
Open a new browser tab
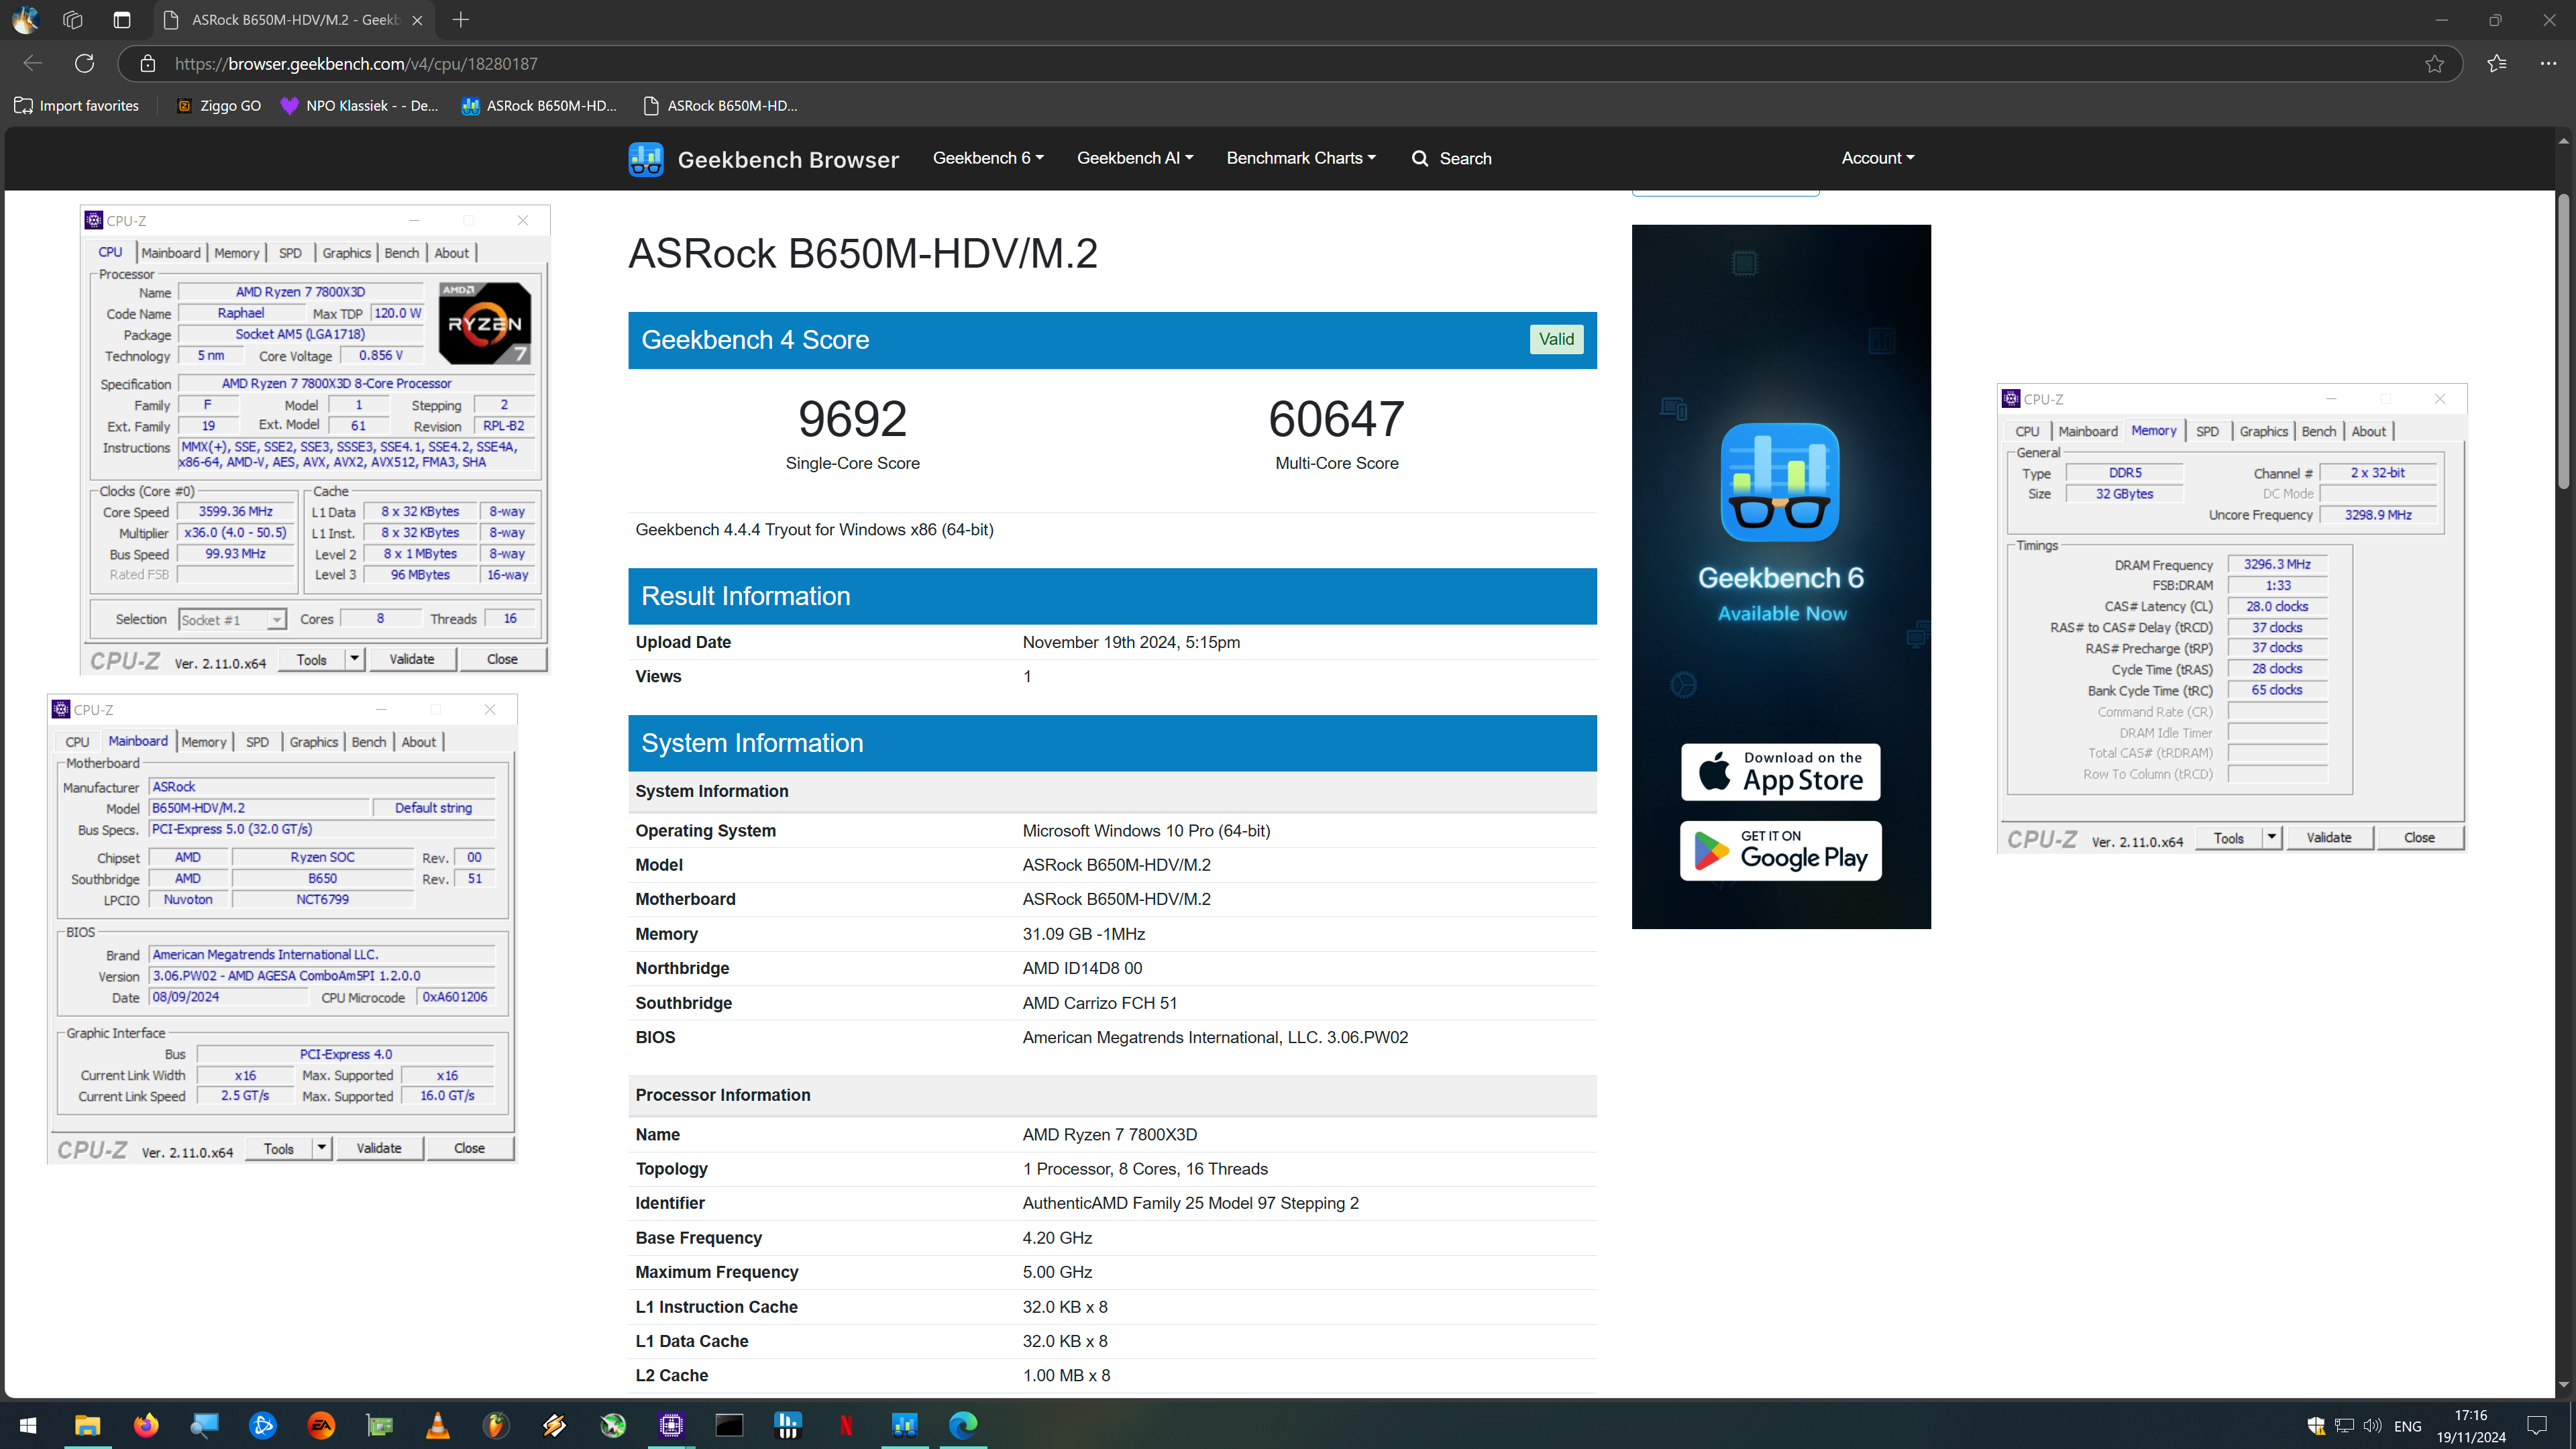[x=461, y=20]
